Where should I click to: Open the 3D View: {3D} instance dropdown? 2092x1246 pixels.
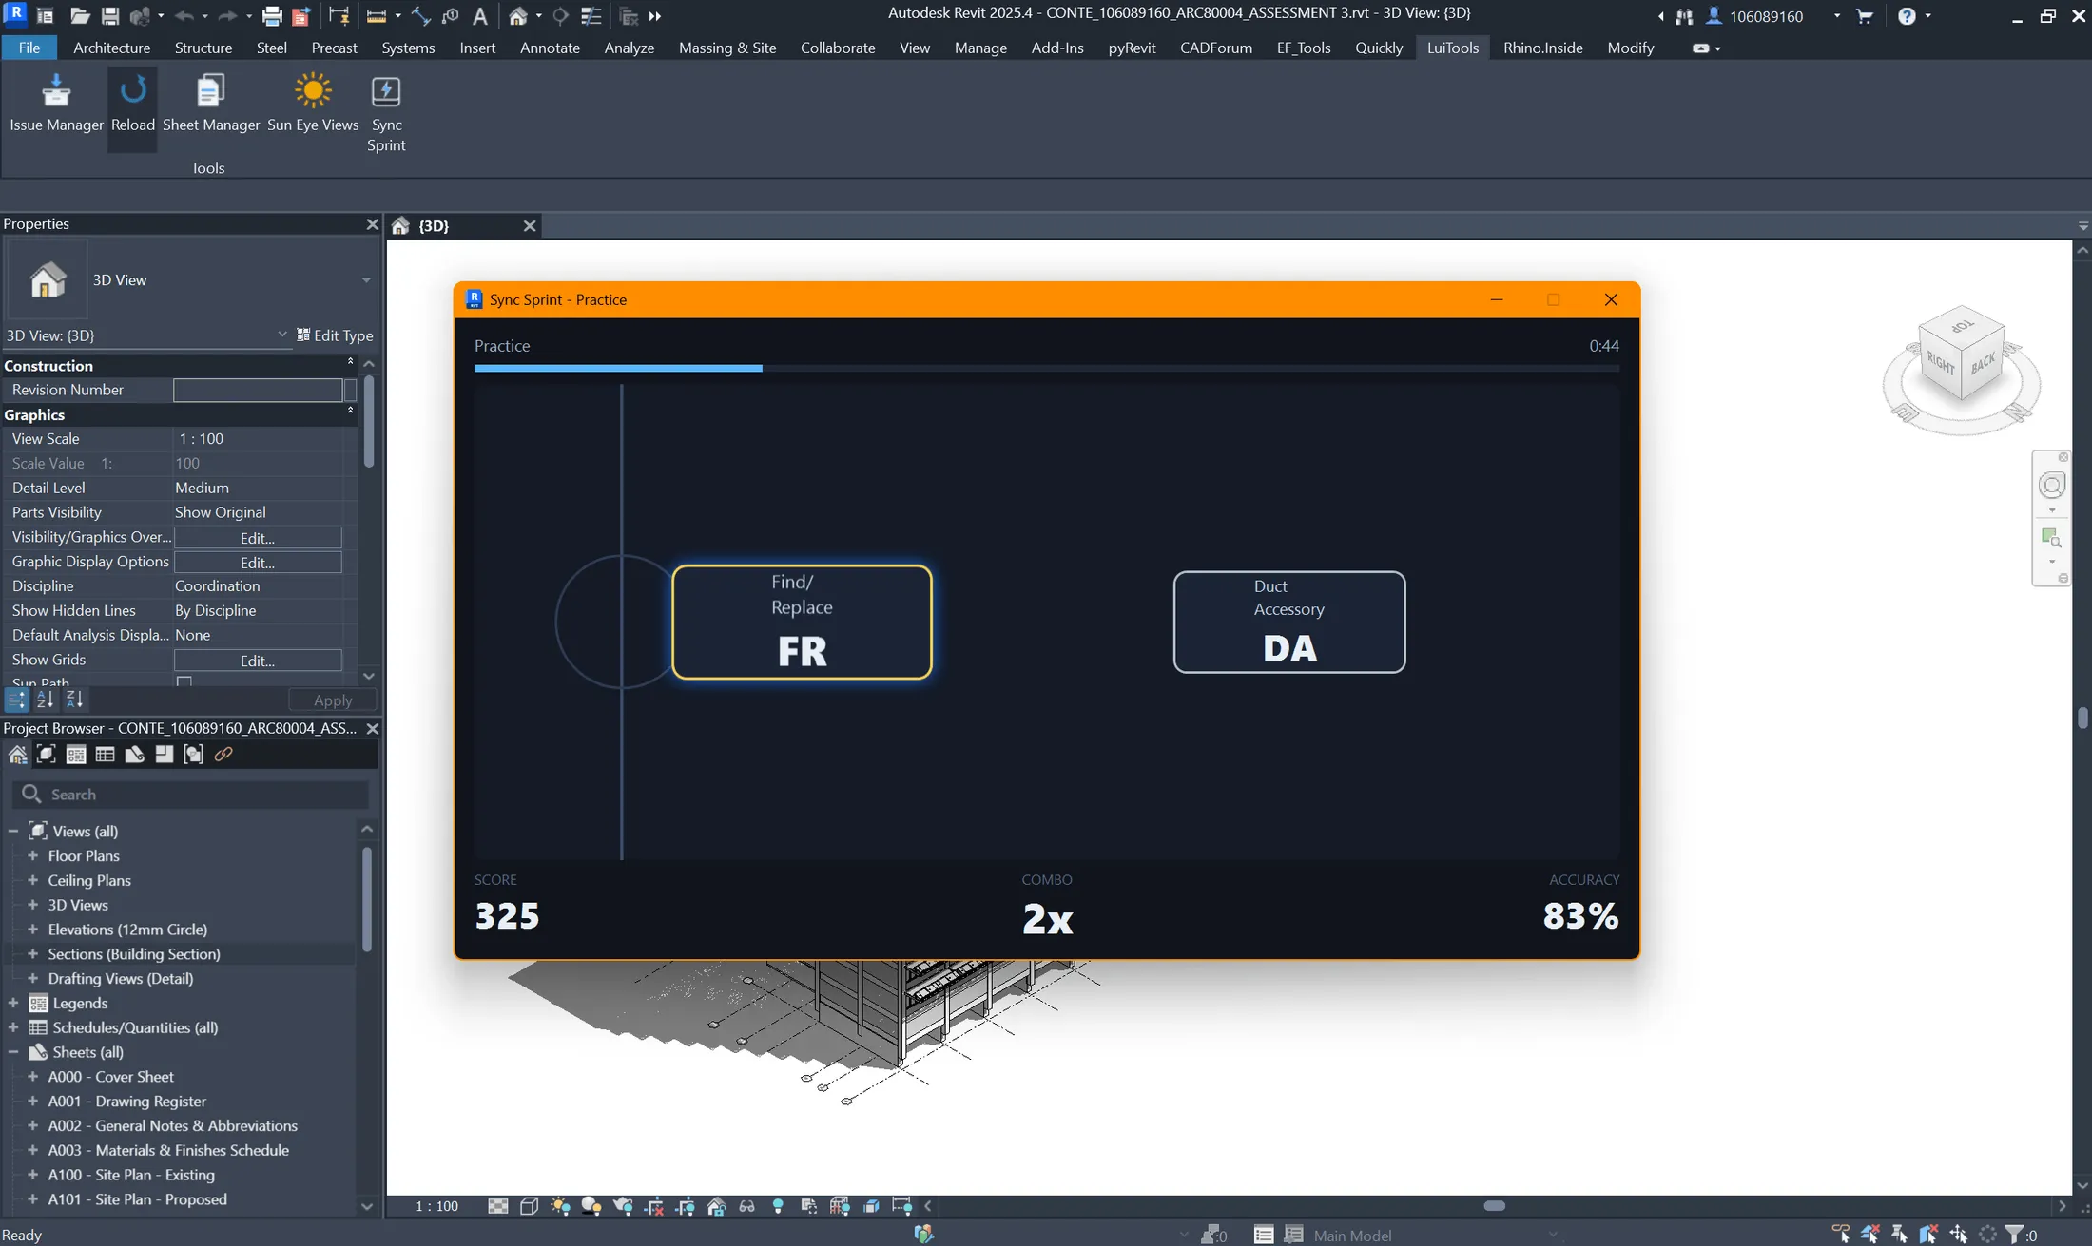click(281, 335)
